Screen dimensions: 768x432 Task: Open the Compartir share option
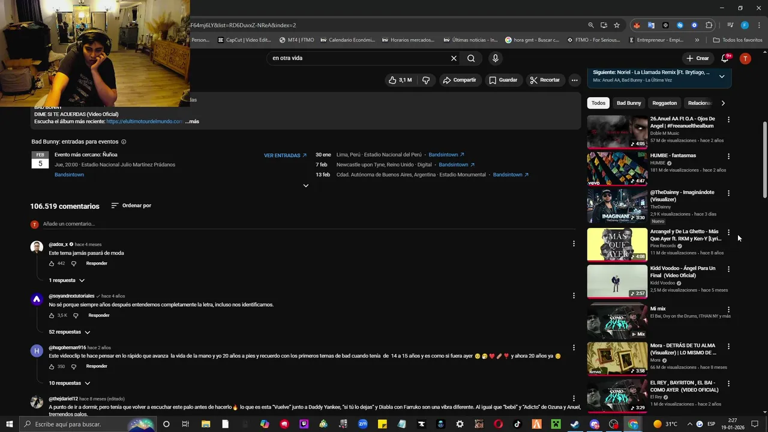coord(460,80)
